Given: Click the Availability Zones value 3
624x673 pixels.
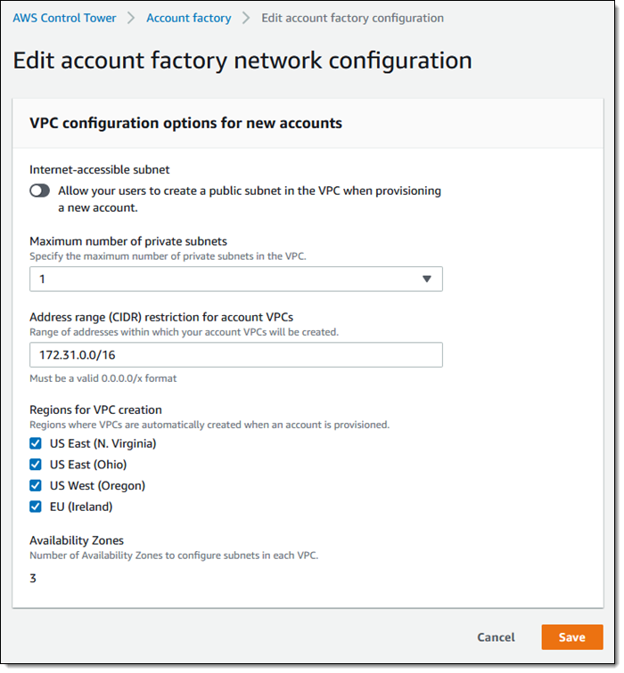Looking at the screenshot, I should [x=33, y=579].
